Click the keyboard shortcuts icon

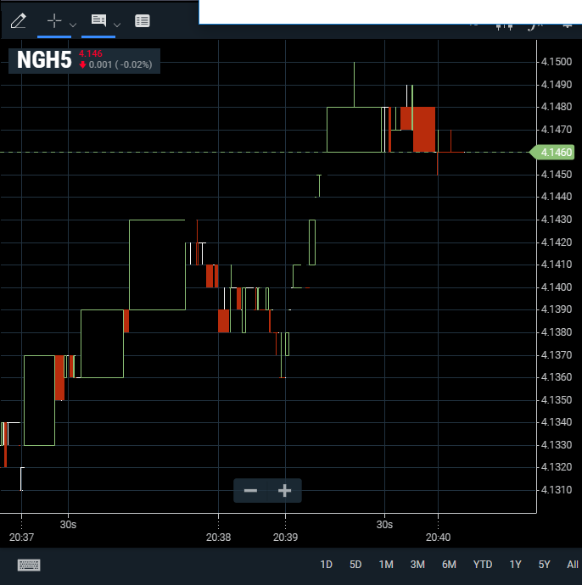point(29,565)
